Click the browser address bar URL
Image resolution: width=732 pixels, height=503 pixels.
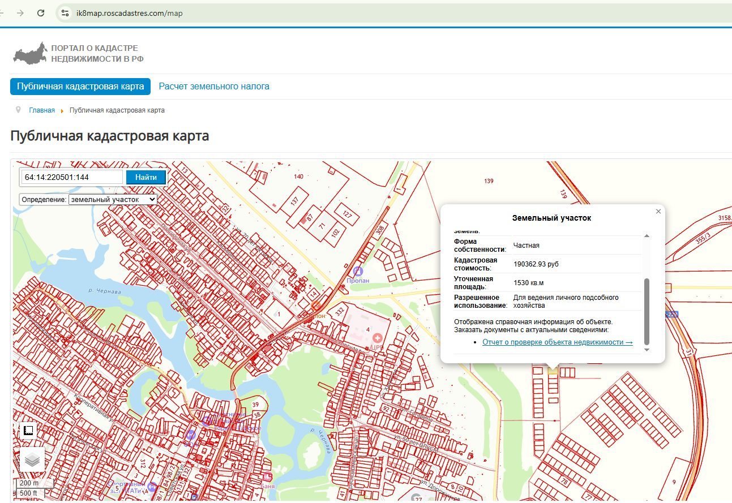(129, 13)
